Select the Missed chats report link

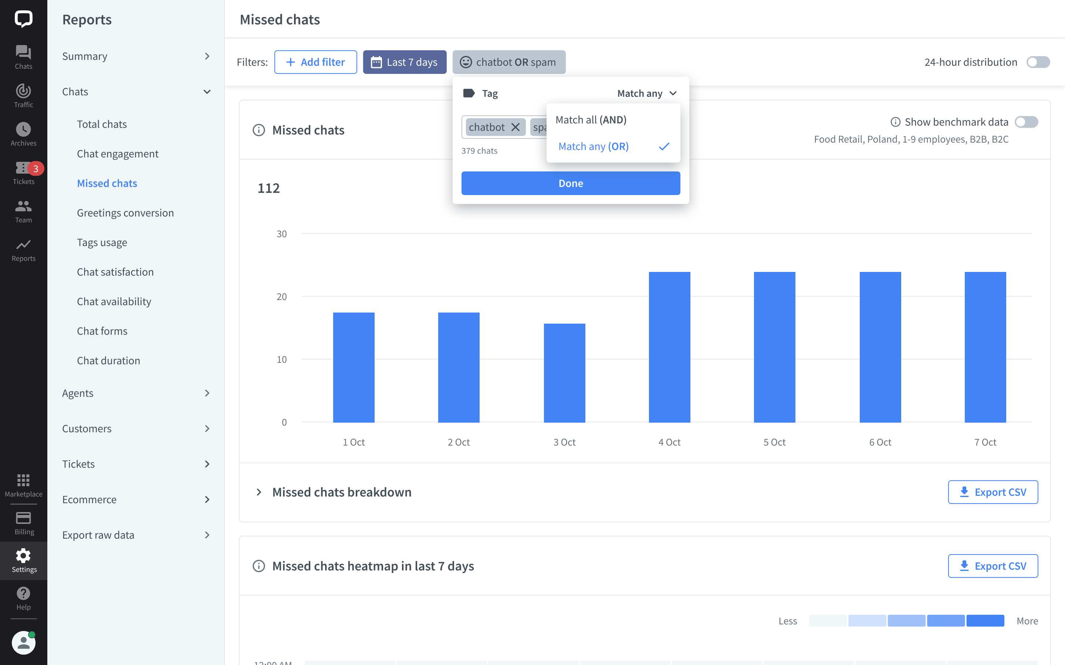107,183
